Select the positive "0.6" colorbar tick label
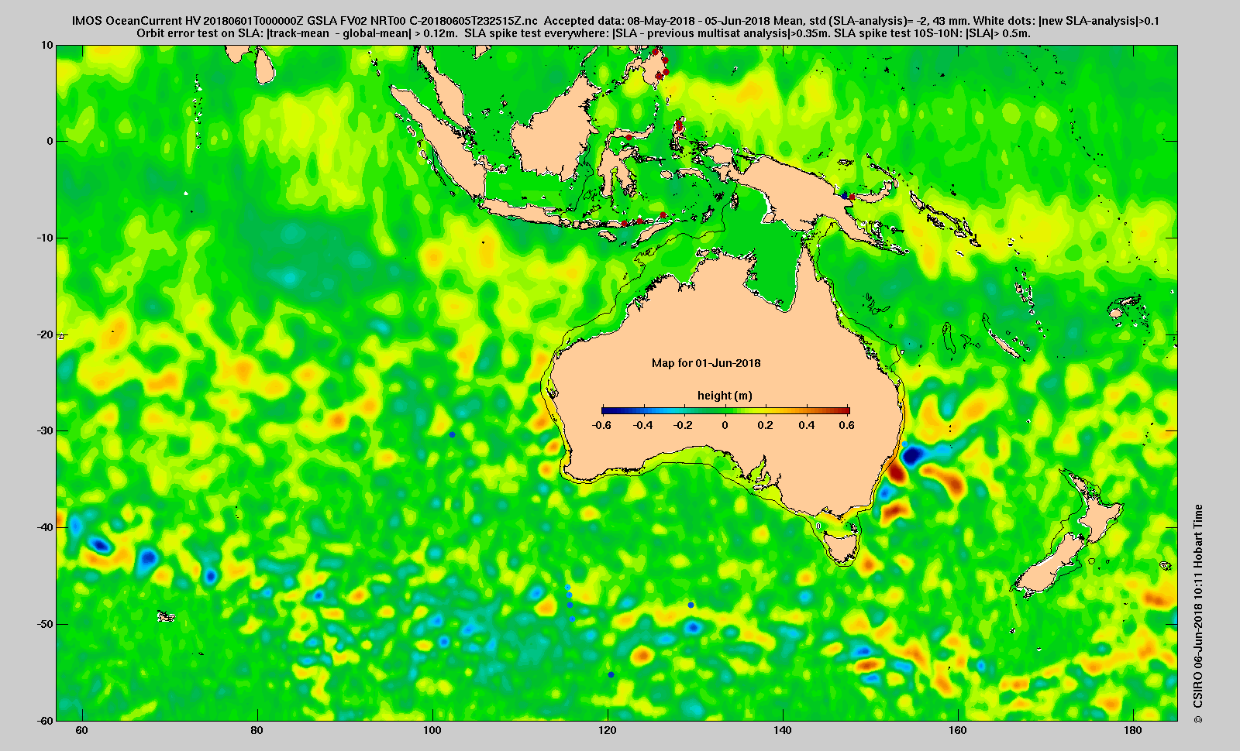Viewport: 1240px width, 751px height. (x=846, y=425)
